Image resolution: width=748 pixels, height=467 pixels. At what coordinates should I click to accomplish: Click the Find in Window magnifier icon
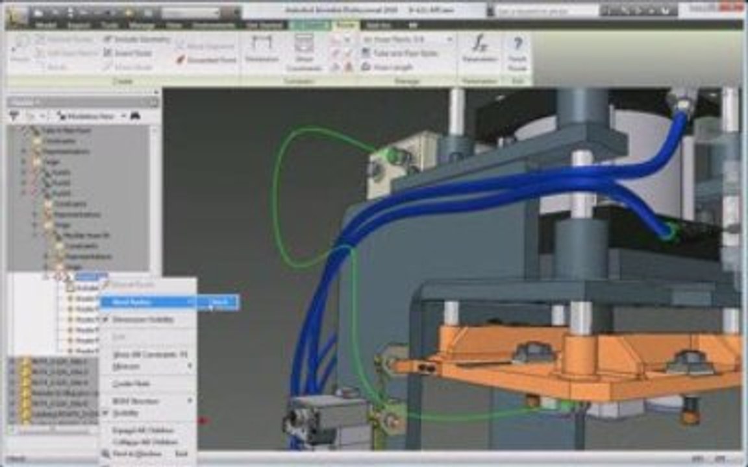tap(106, 454)
